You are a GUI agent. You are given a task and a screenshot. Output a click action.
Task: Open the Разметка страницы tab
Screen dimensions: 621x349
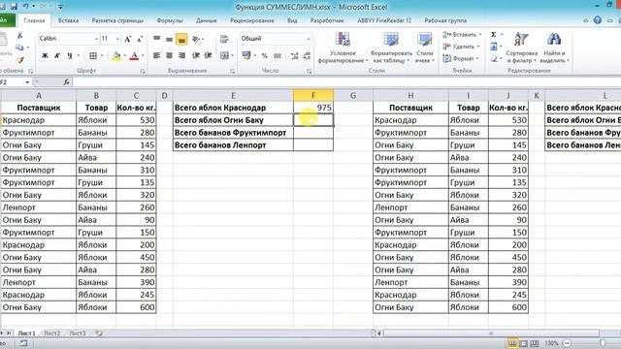tap(117, 20)
